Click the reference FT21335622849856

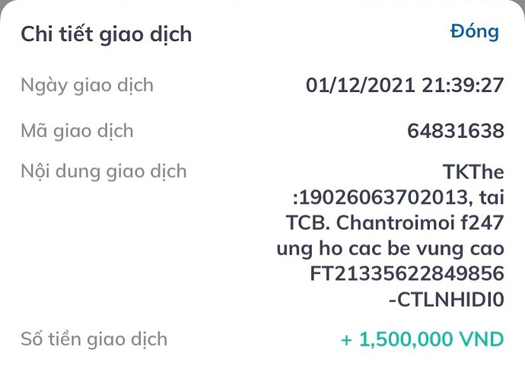click(407, 274)
